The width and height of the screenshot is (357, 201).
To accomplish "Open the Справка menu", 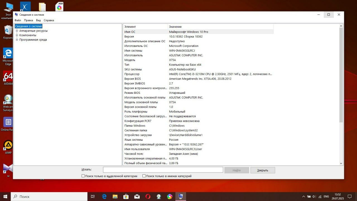I will point(49,20).
